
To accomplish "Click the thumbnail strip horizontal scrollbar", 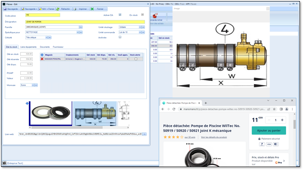I will [67, 127].
